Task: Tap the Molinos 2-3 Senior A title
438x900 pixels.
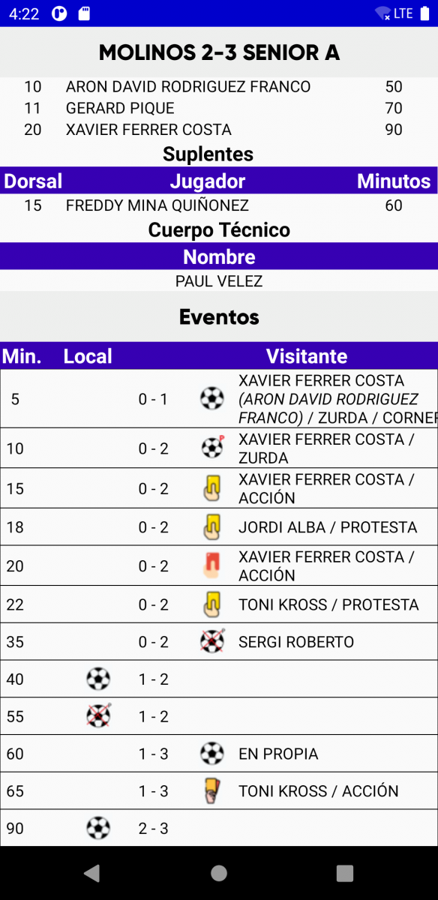Action: coord(219,52)
